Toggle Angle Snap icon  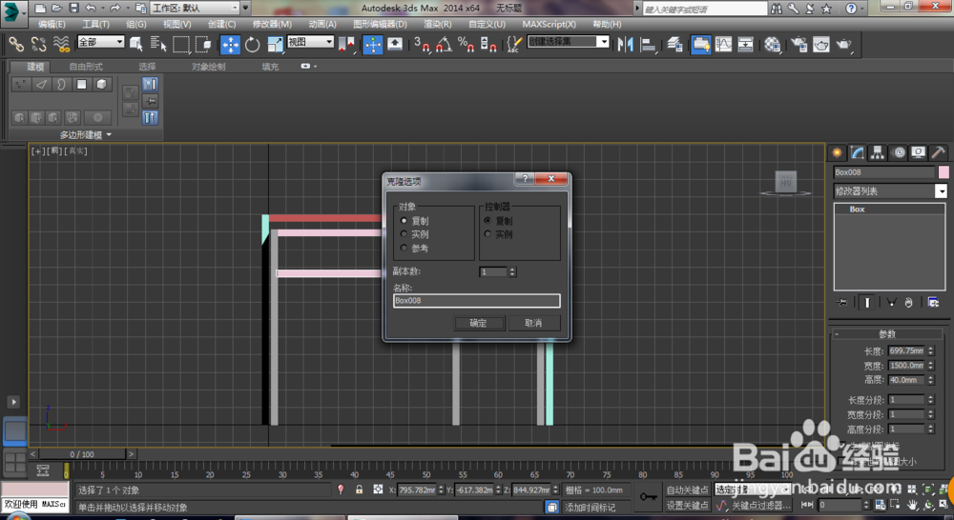point(444,45)
